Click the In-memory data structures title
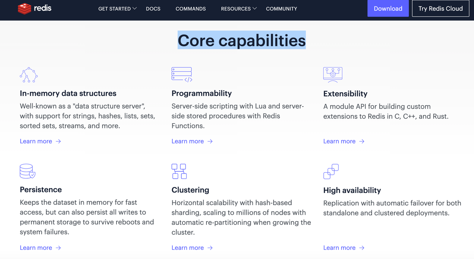Screen dimensions: 474x259 [68, 93]
